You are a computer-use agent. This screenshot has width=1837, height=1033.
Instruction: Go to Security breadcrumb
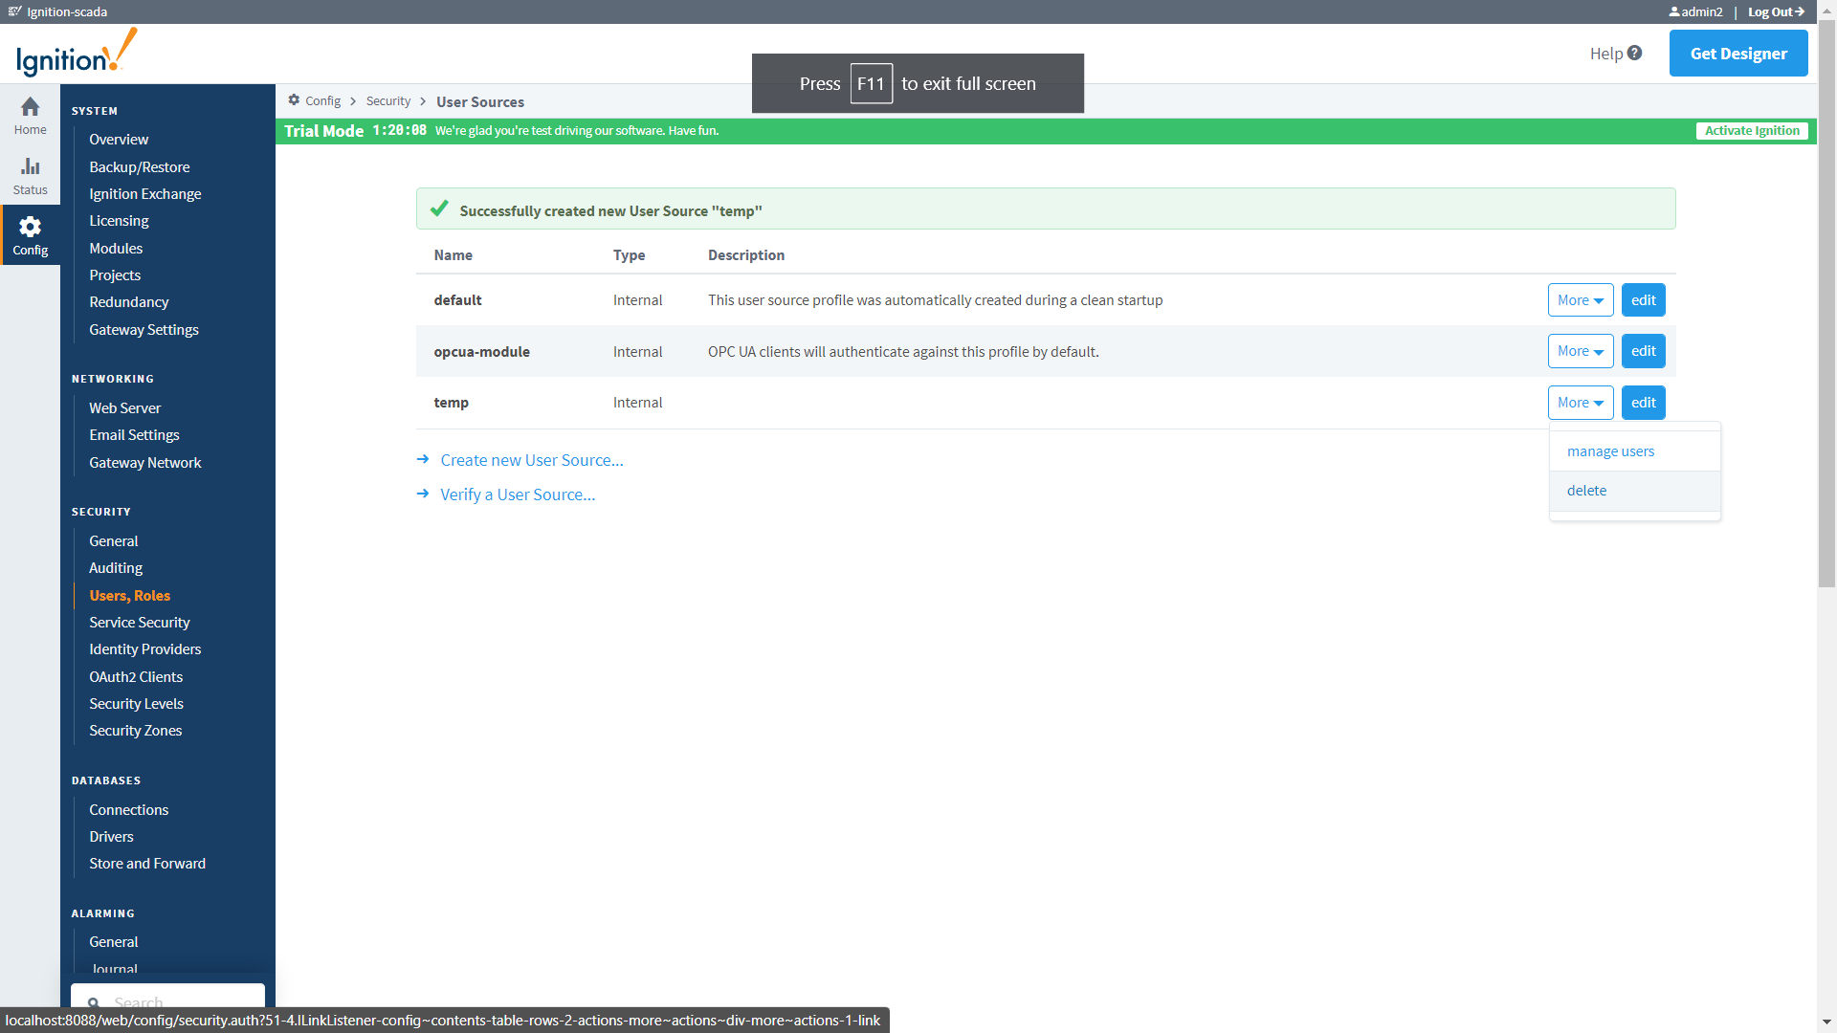coord(387,100)
